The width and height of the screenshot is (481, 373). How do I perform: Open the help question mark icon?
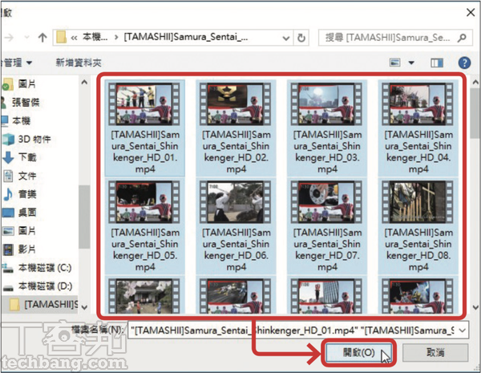[464, 63]
